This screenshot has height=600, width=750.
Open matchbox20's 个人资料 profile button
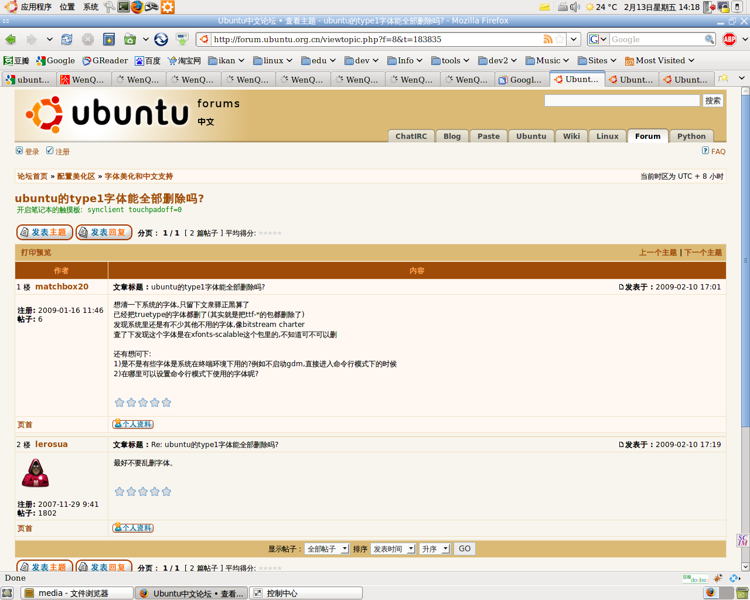[x=133, y=424]
